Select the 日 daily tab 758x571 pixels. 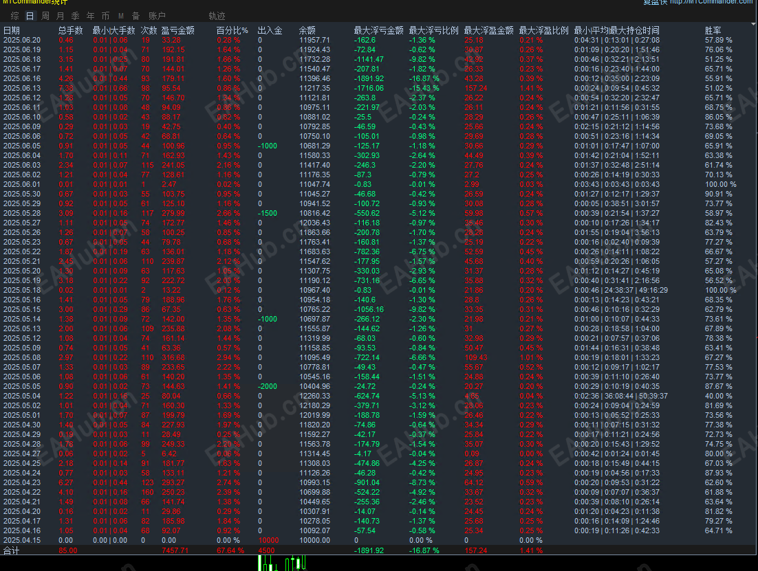coord(30,16)
